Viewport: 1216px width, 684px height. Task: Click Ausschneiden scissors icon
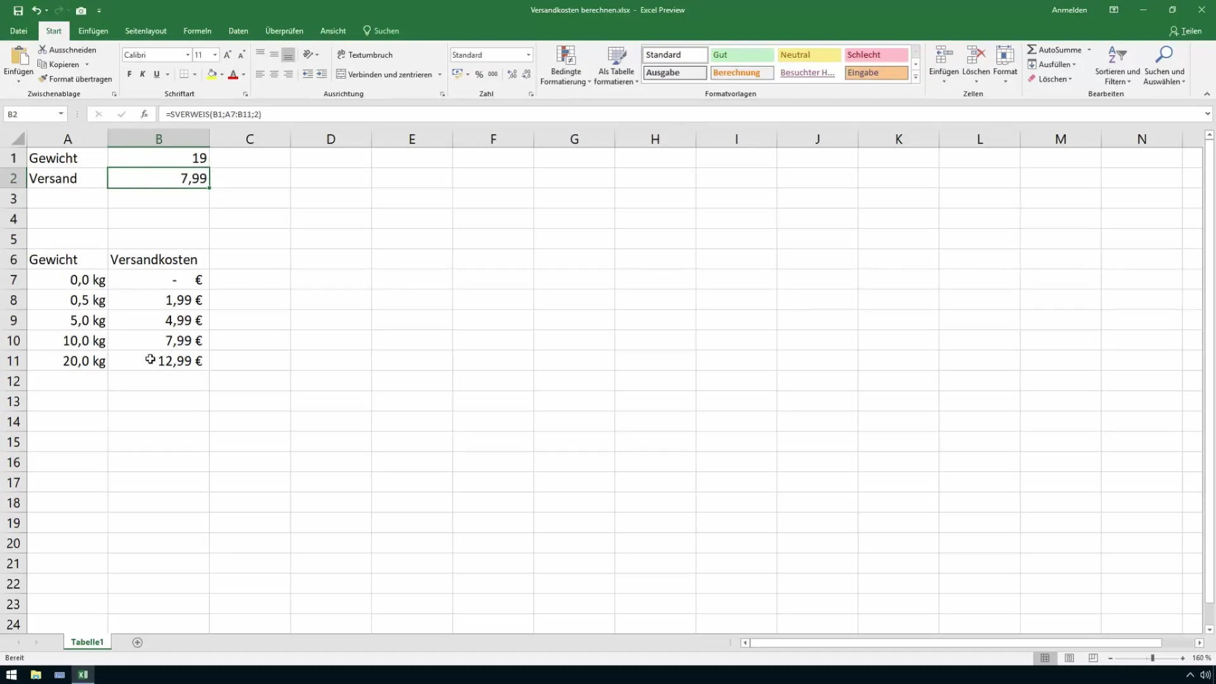[42, 49]
